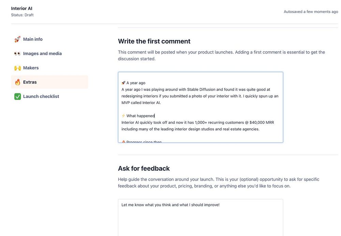The height and width of the screenshot is (236, 341).
Task: Open the Launch checklist section
Action: pyautogui.click(x=41, y=97)
